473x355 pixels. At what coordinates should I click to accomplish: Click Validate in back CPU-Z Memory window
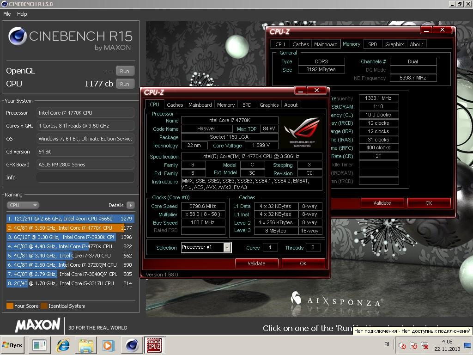point(382,203)
